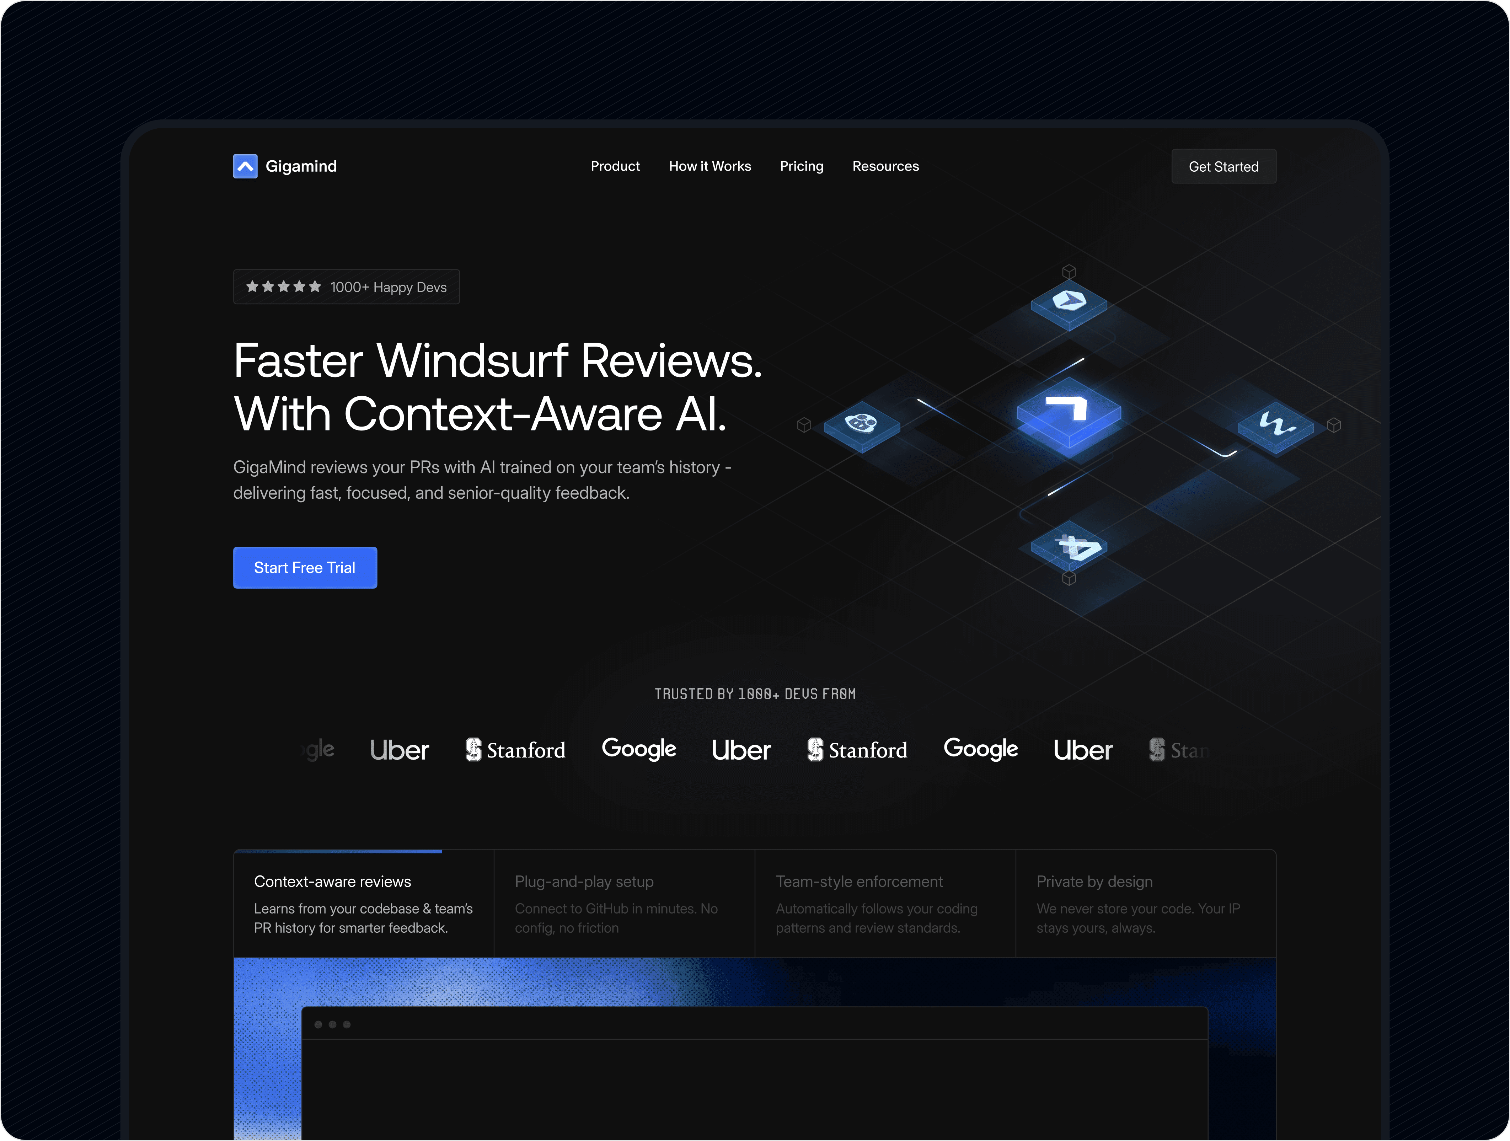
Task: Click the first fully visible Google logo
Action: pos(638,749)
